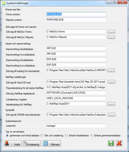Browse for the AutoCAD exe path
The height and width of the screenshot is (152, 129).
[x=112, y=82]
